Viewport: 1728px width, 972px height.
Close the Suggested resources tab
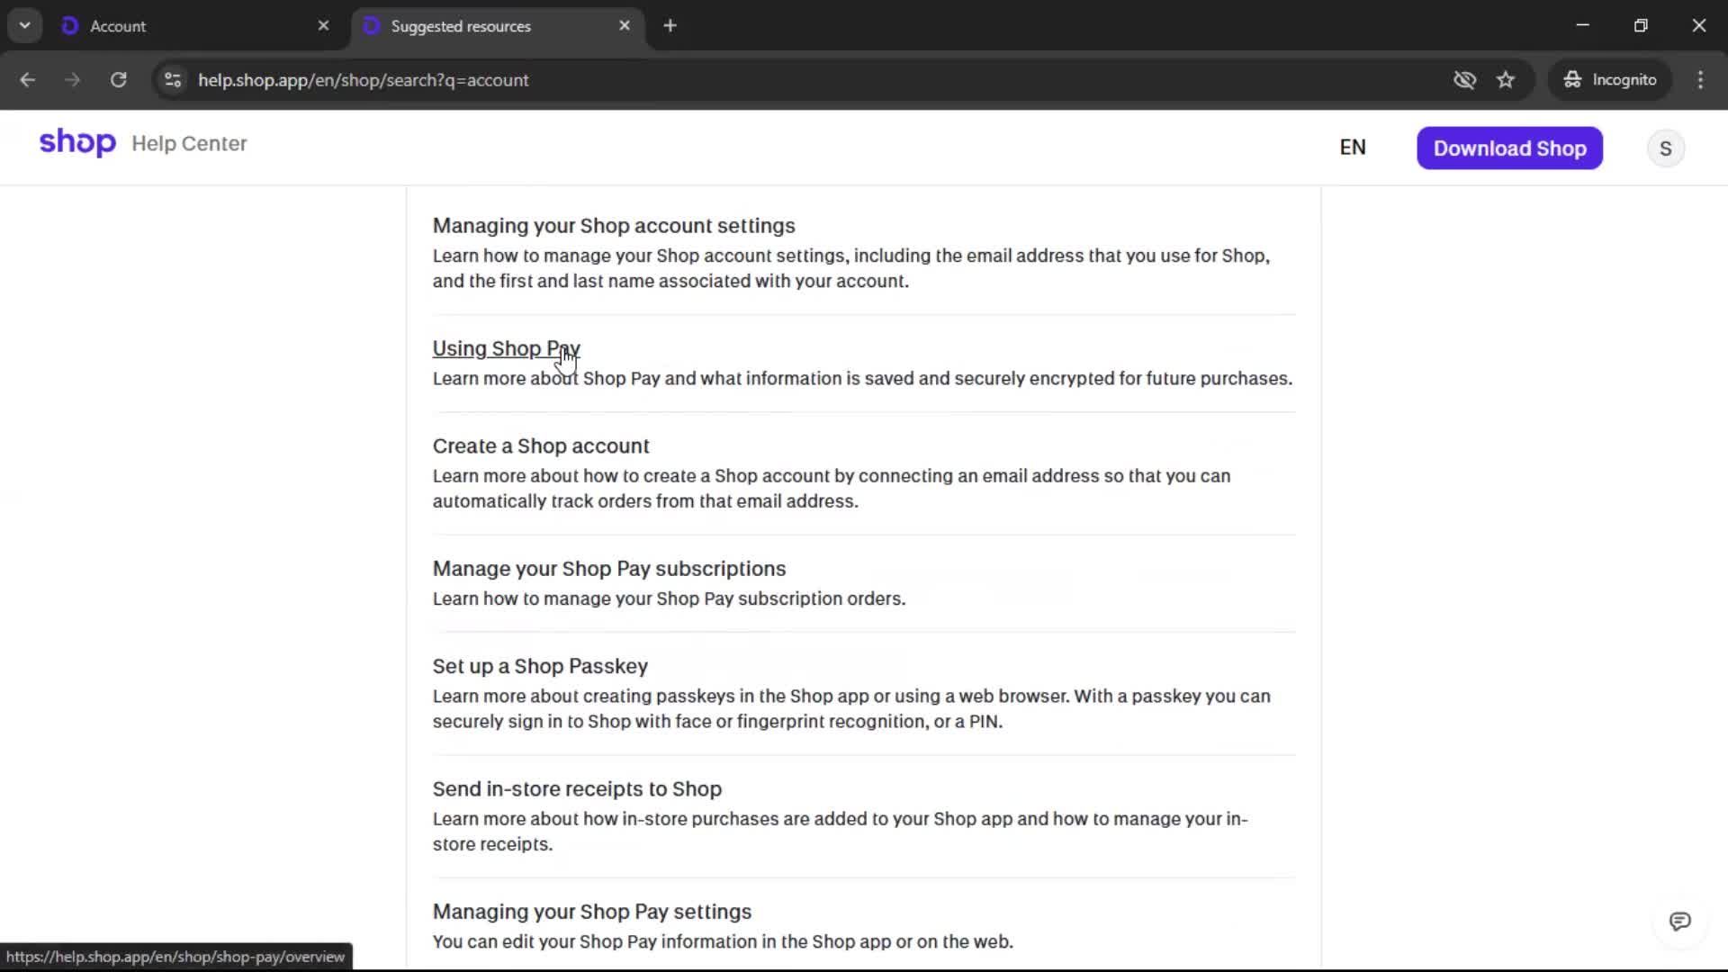625,26
